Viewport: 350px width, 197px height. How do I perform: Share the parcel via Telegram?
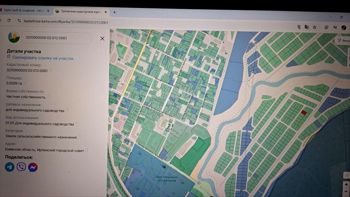pos(10,167)
